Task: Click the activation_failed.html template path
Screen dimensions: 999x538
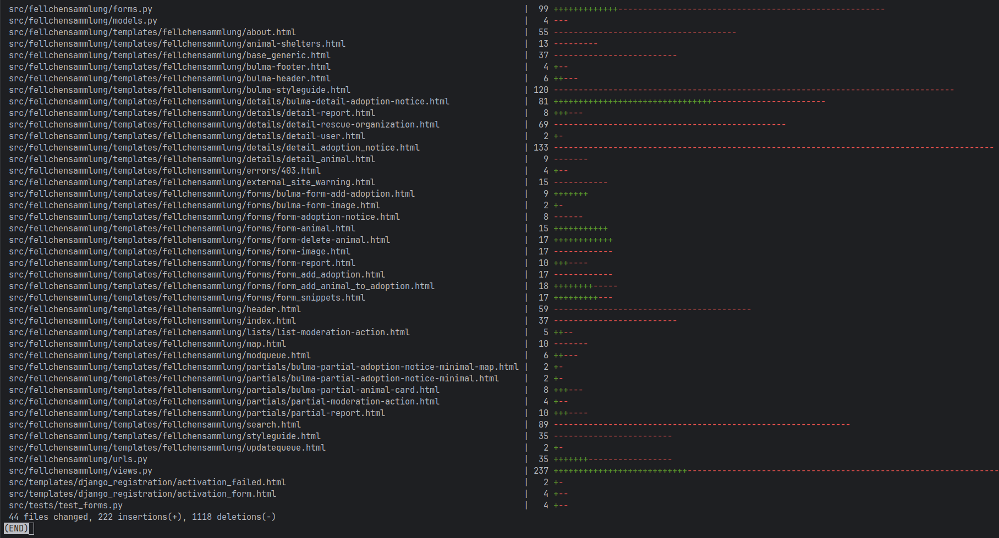Action: (x=147, y=482)
